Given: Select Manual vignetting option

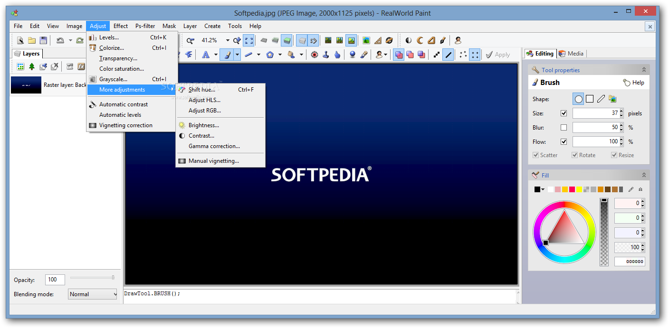Looking at the screenshot, I should 220,161.
